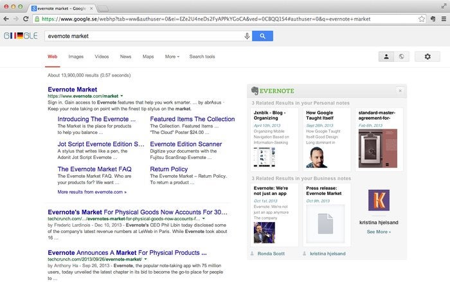Select the Web search tab

point(53,57)
